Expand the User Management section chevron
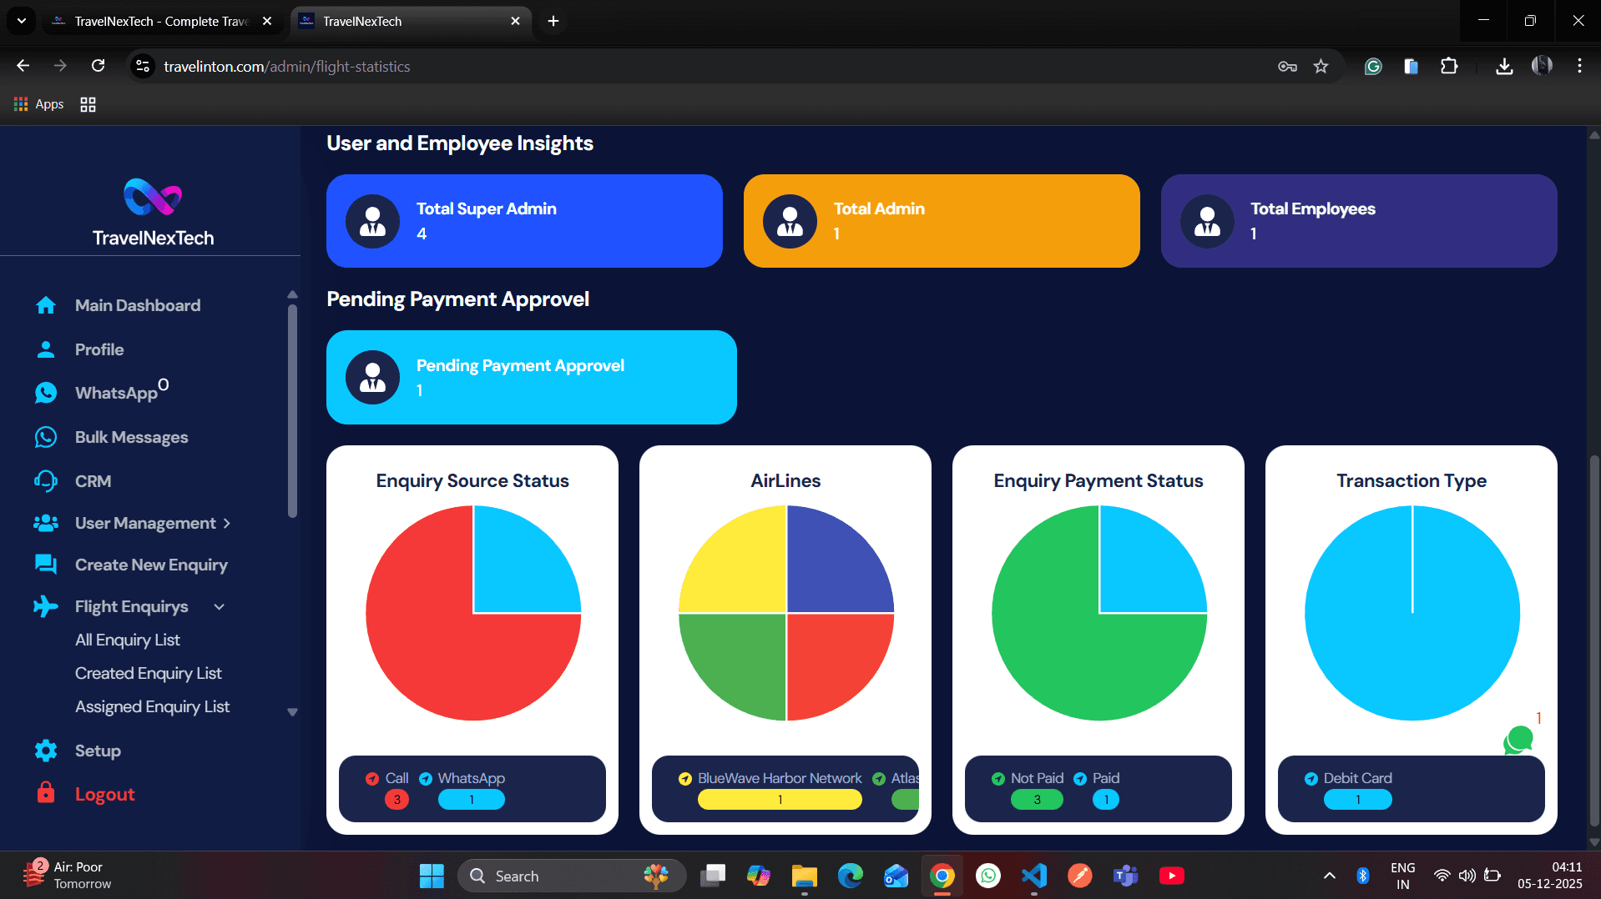The width and height of the screenshot is (1601, 899). tap(226, 523)
